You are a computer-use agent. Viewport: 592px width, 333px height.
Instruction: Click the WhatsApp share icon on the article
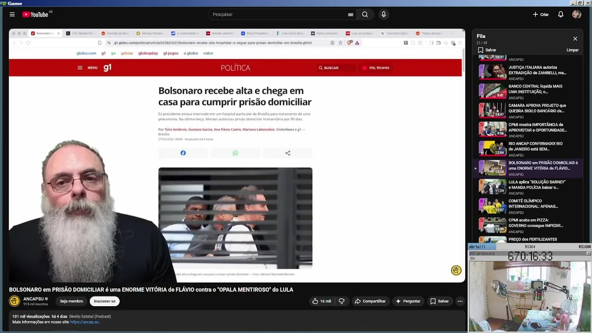235,153
